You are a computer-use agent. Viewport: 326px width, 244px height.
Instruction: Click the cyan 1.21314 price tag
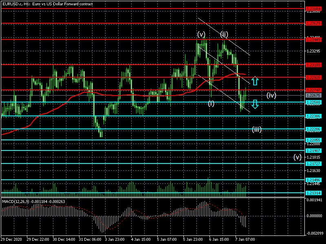click(313, 193)
